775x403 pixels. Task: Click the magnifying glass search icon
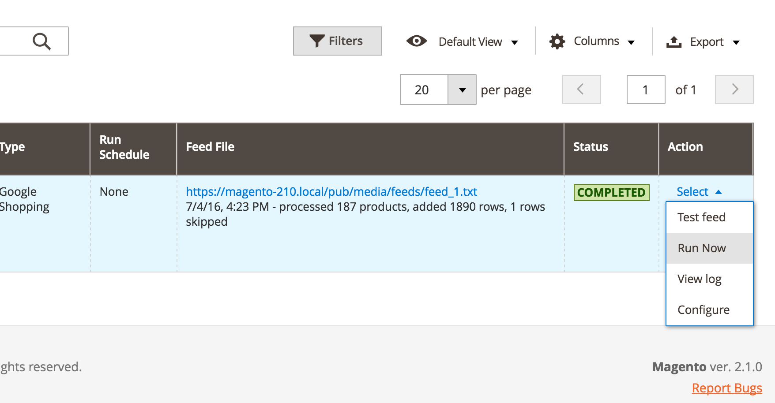pyautogui.click(x=42, y=41)
